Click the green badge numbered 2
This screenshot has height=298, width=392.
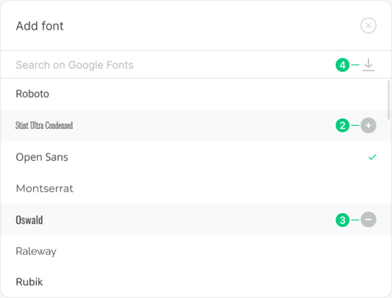343,126
